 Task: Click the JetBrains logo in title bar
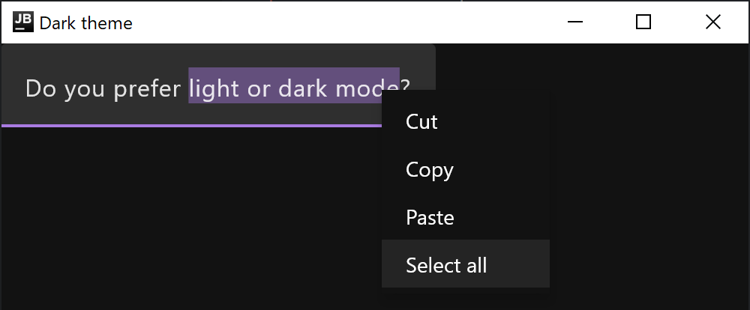[23, 22]
